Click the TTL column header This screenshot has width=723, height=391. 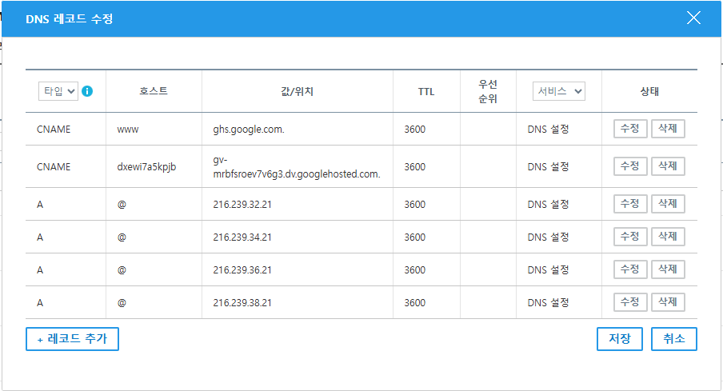point(426,91)
